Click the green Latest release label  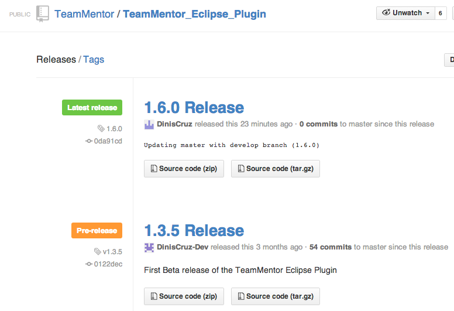(92, 108)
